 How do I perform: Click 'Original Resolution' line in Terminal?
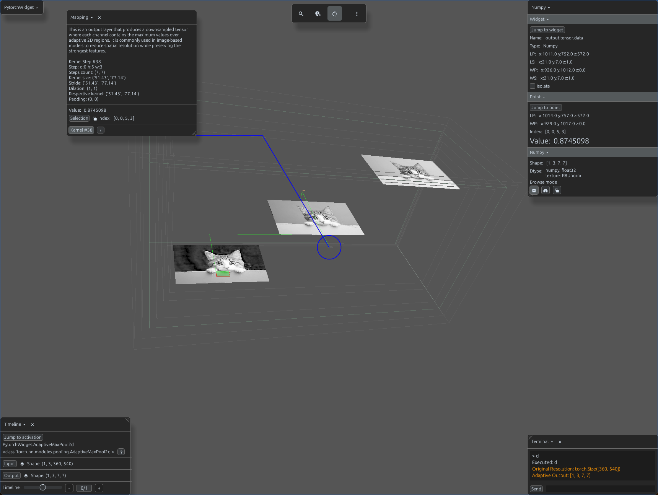[x=576, y=469]
